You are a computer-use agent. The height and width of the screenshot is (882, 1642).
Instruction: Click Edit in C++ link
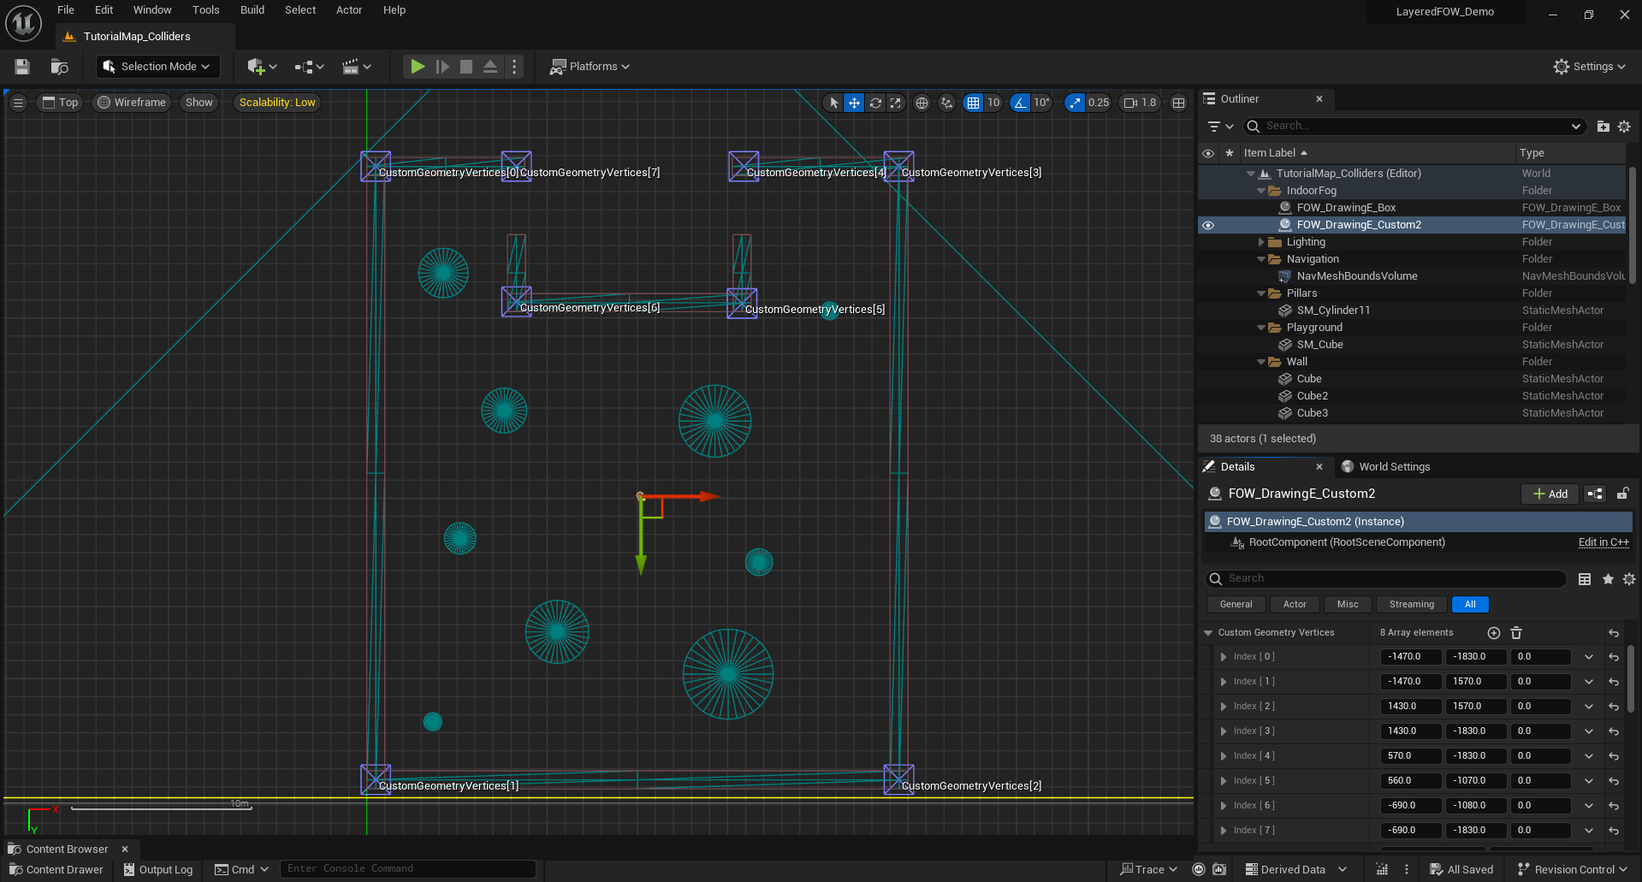tap(1603, 542)
